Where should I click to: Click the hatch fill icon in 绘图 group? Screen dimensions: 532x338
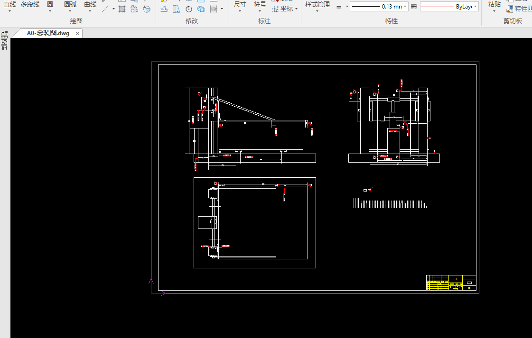point(122,9)
